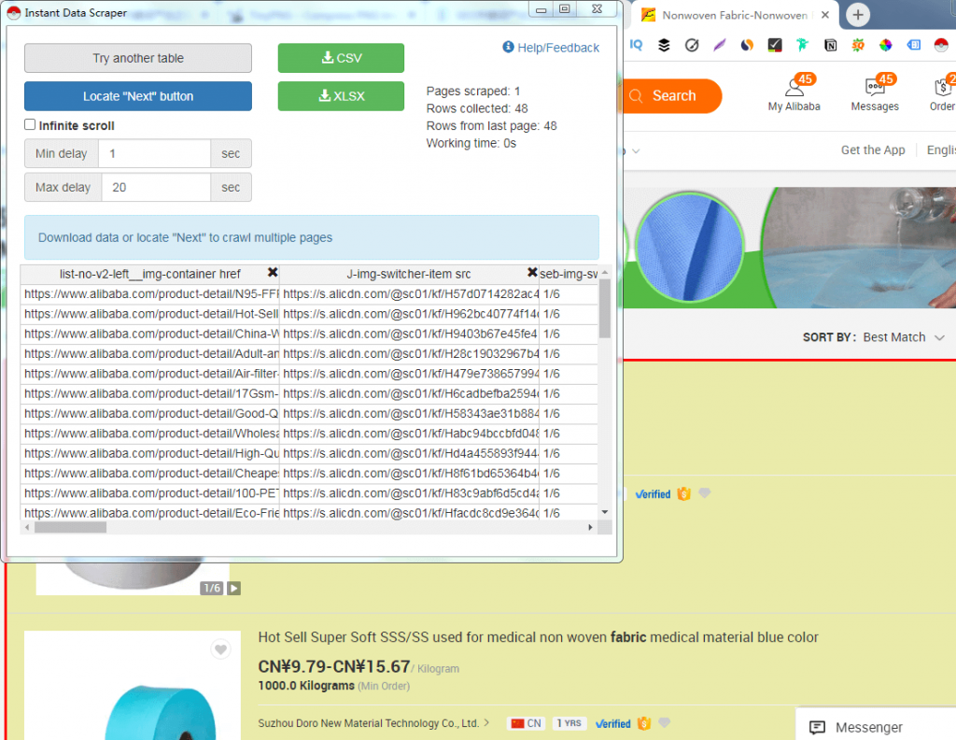Click the CN country flag badge
Image resolution: width=956 pixels, height=740 pixels.
click(x=526, y=723)
